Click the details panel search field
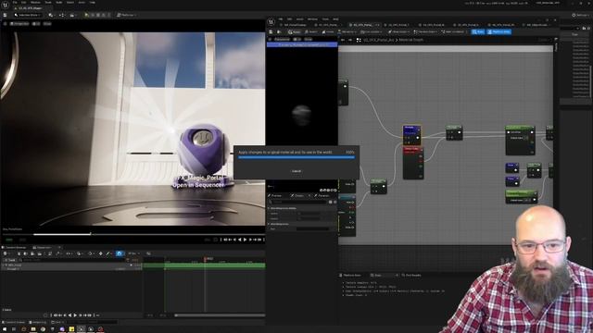593x333 pixels. pos(297,202)
